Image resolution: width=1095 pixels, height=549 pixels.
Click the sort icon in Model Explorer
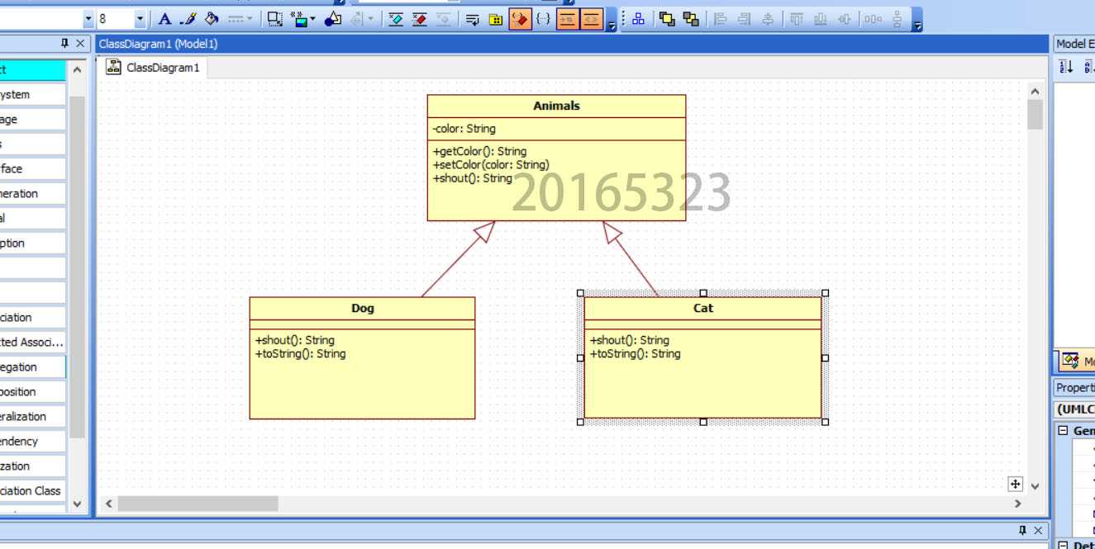click(1066, 67)
